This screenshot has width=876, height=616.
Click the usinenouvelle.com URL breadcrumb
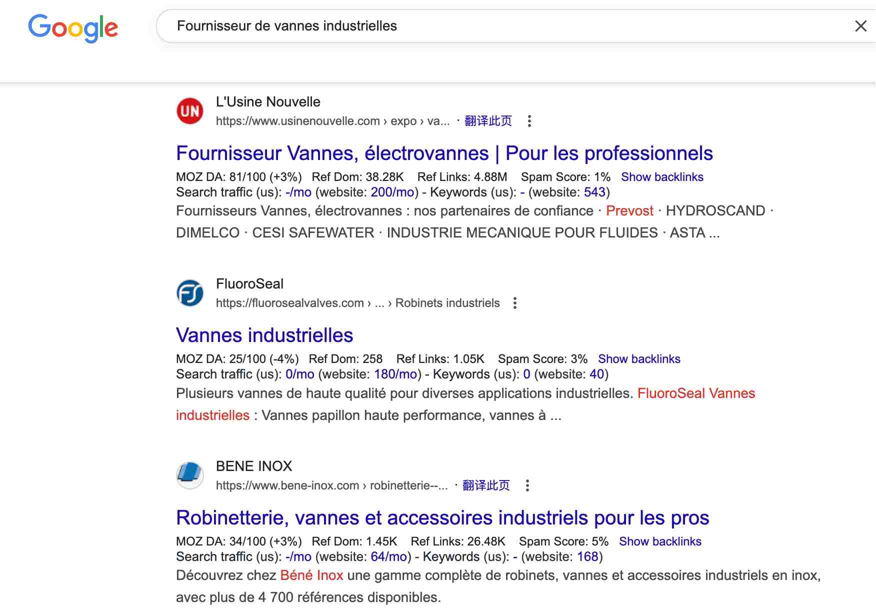click(332, 121)
